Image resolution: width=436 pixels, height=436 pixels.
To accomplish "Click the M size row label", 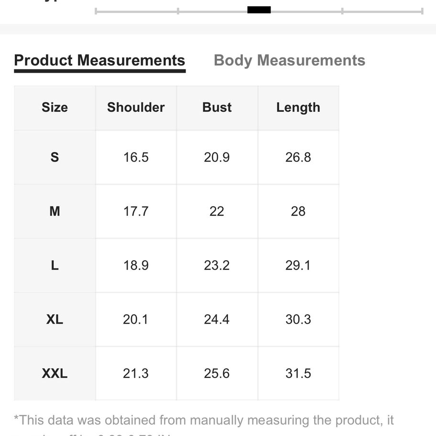I will tap(54, 211).
